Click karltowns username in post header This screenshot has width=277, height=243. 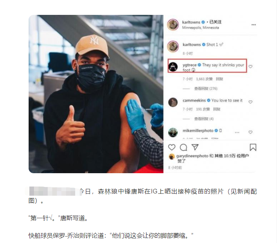click(191, 22)
